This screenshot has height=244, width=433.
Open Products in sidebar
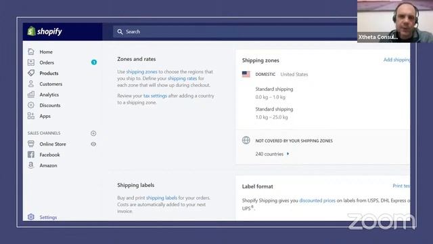[49, 73]
